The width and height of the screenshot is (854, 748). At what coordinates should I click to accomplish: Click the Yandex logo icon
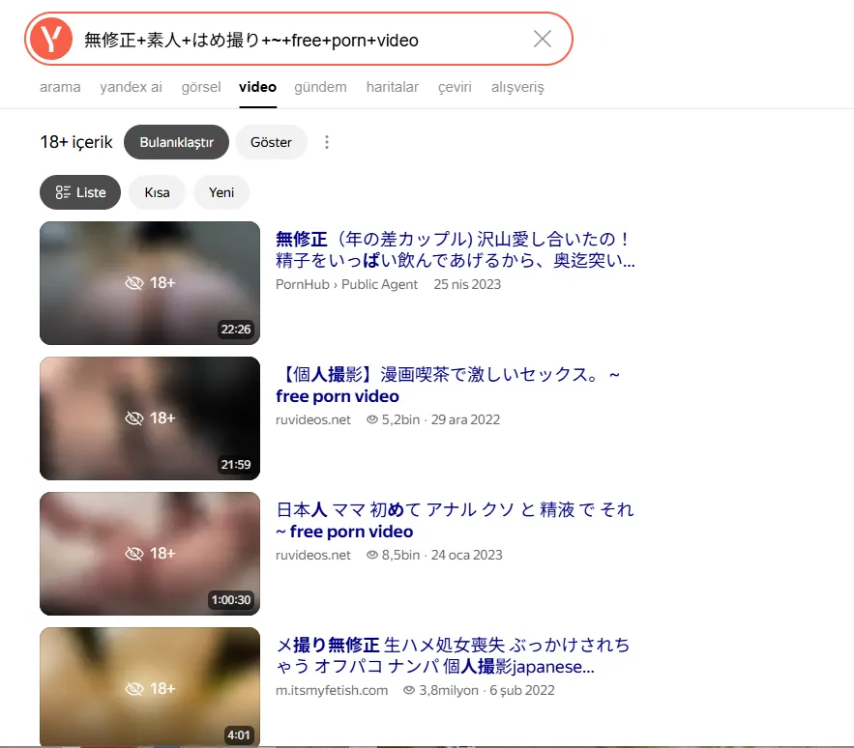pos(50,40)
